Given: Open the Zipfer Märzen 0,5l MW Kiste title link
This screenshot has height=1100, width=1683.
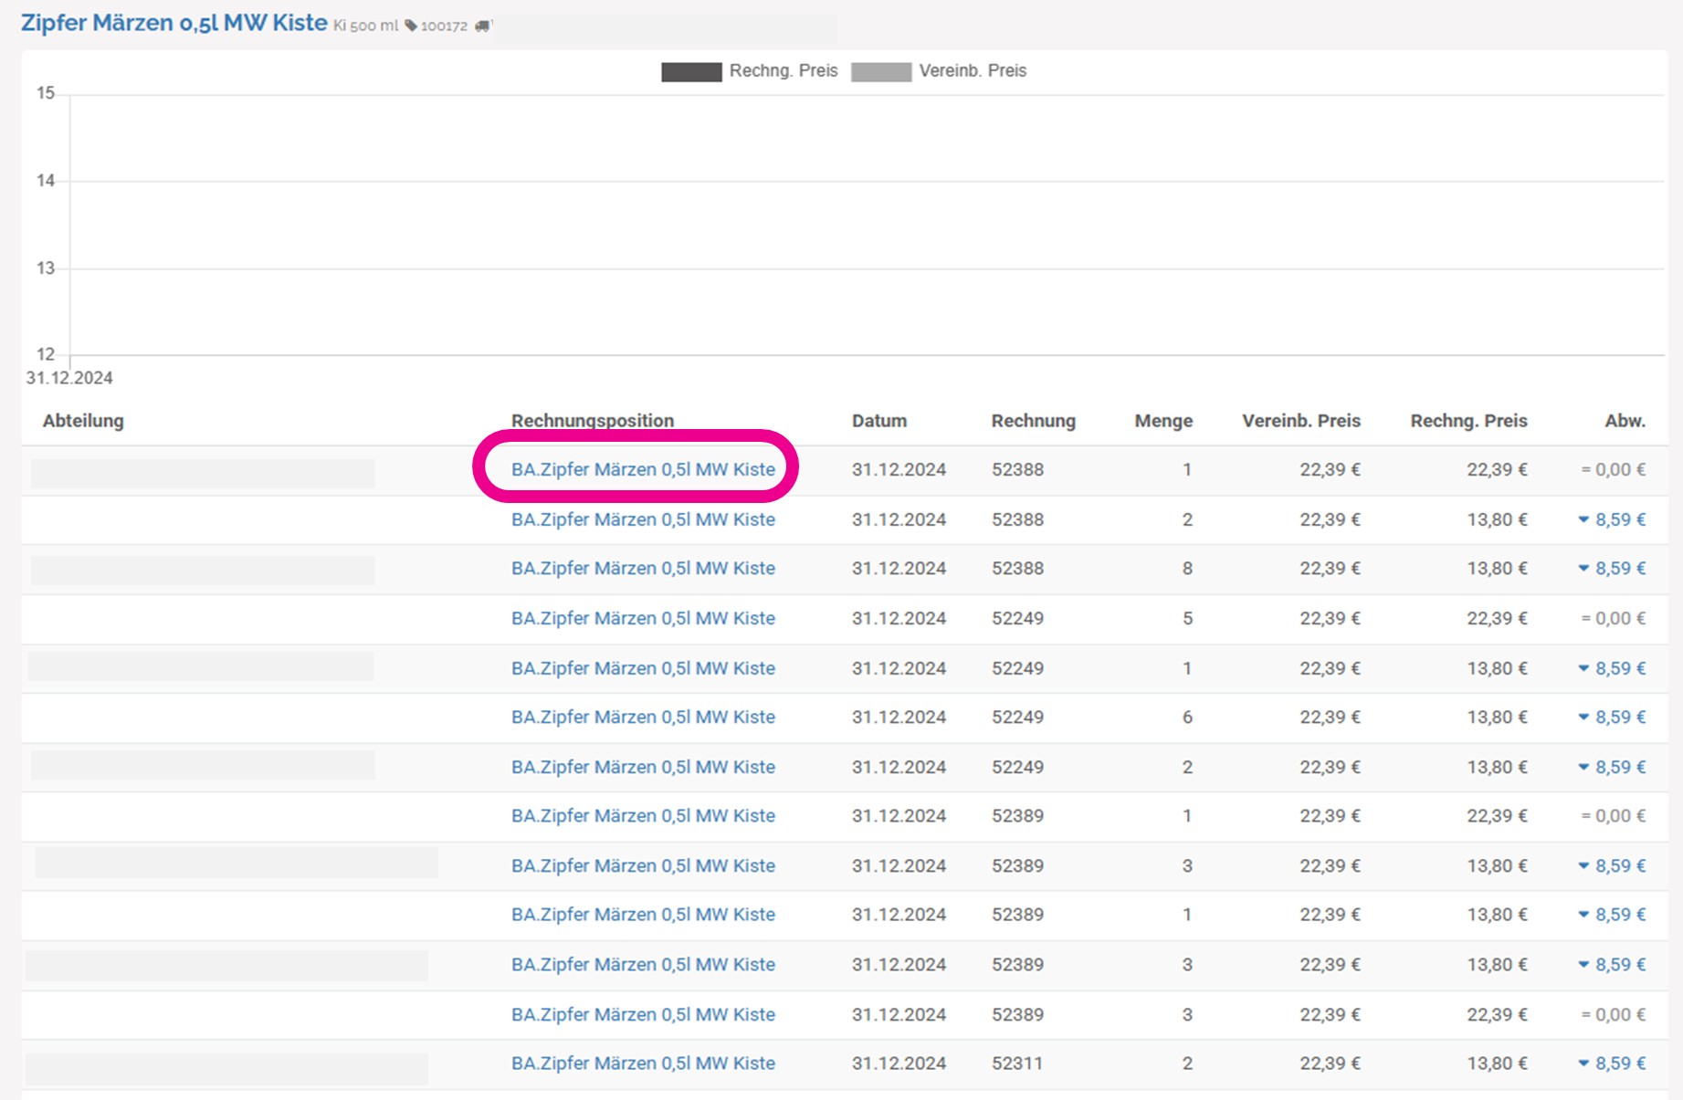Looking at the screenshot, I should point(174,23).
